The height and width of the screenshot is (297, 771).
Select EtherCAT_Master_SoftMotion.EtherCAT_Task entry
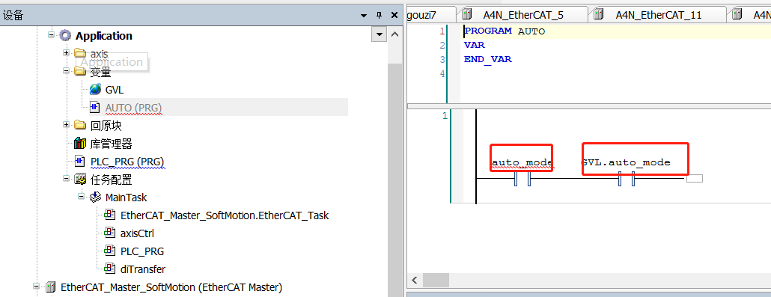tap(225, 215)
